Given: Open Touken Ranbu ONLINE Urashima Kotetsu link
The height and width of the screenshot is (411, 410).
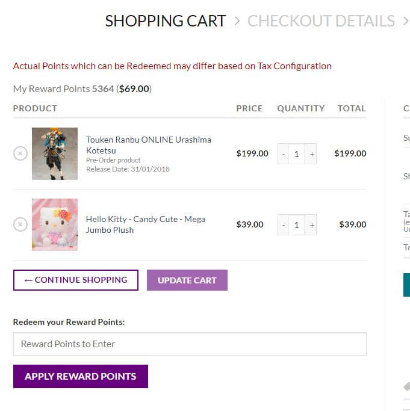Looking at the screenshot, I should tap(148, 144).
